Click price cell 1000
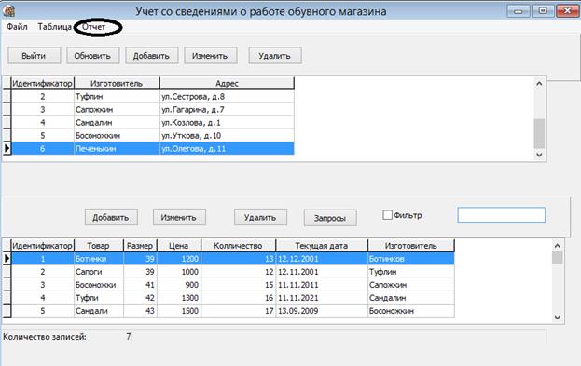 click(x=179, y=272)
